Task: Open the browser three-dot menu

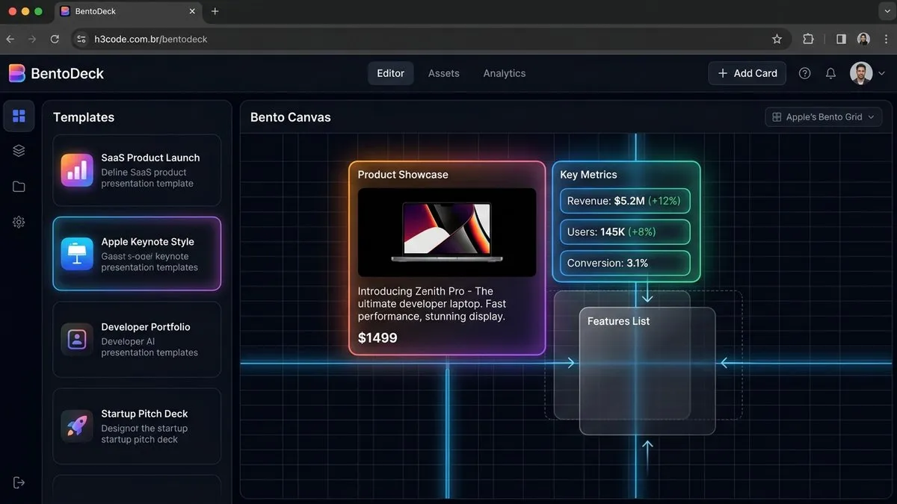Action: point(886,39)
